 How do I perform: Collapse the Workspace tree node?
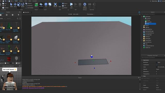tap(142, 17)
